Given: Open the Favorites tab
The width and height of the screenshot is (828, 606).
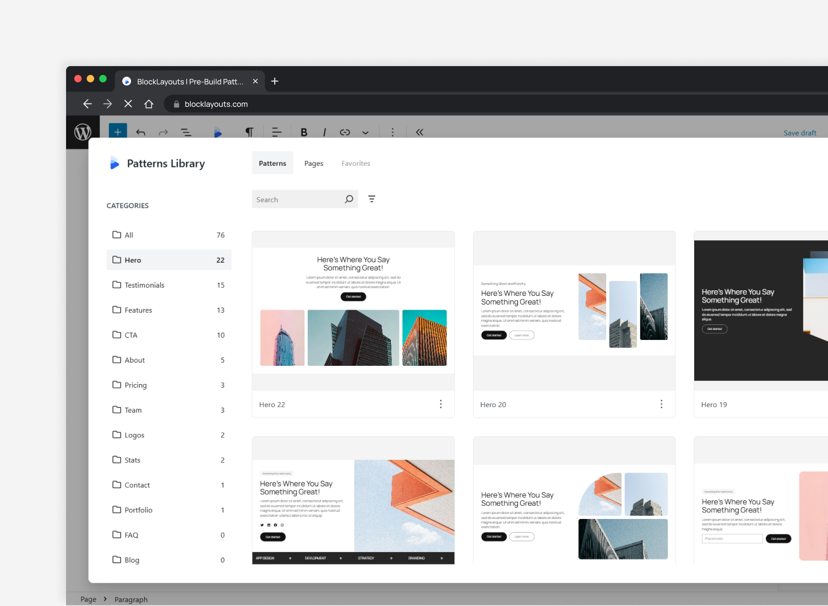Looking at the screenshot, I should click(356, 163).
